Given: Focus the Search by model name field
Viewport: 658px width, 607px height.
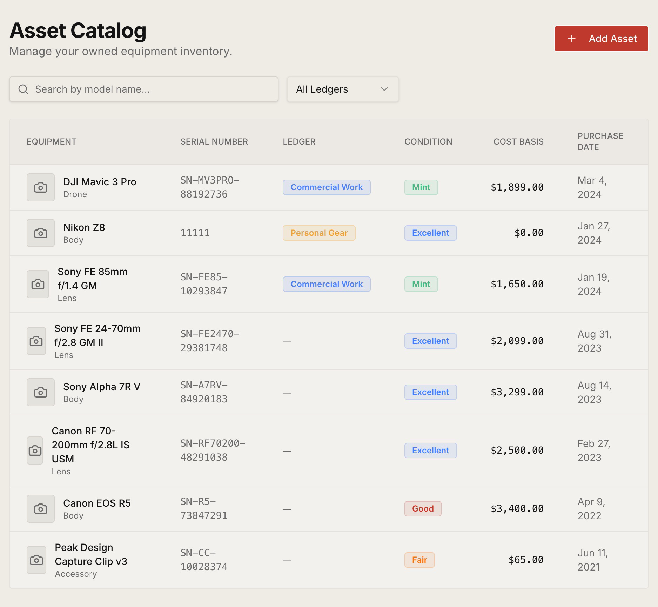Looking at the screenshot, I should (144, 89).
